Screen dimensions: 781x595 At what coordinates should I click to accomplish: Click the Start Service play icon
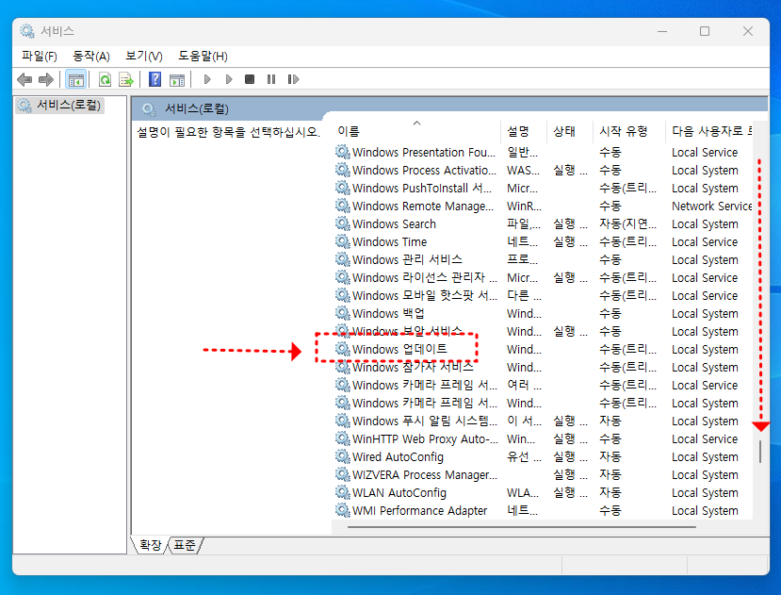[207, 79]
